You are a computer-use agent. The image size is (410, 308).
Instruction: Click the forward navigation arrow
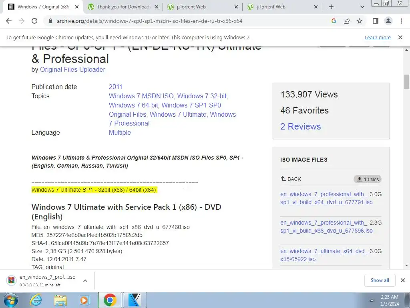tap(22, 21)
